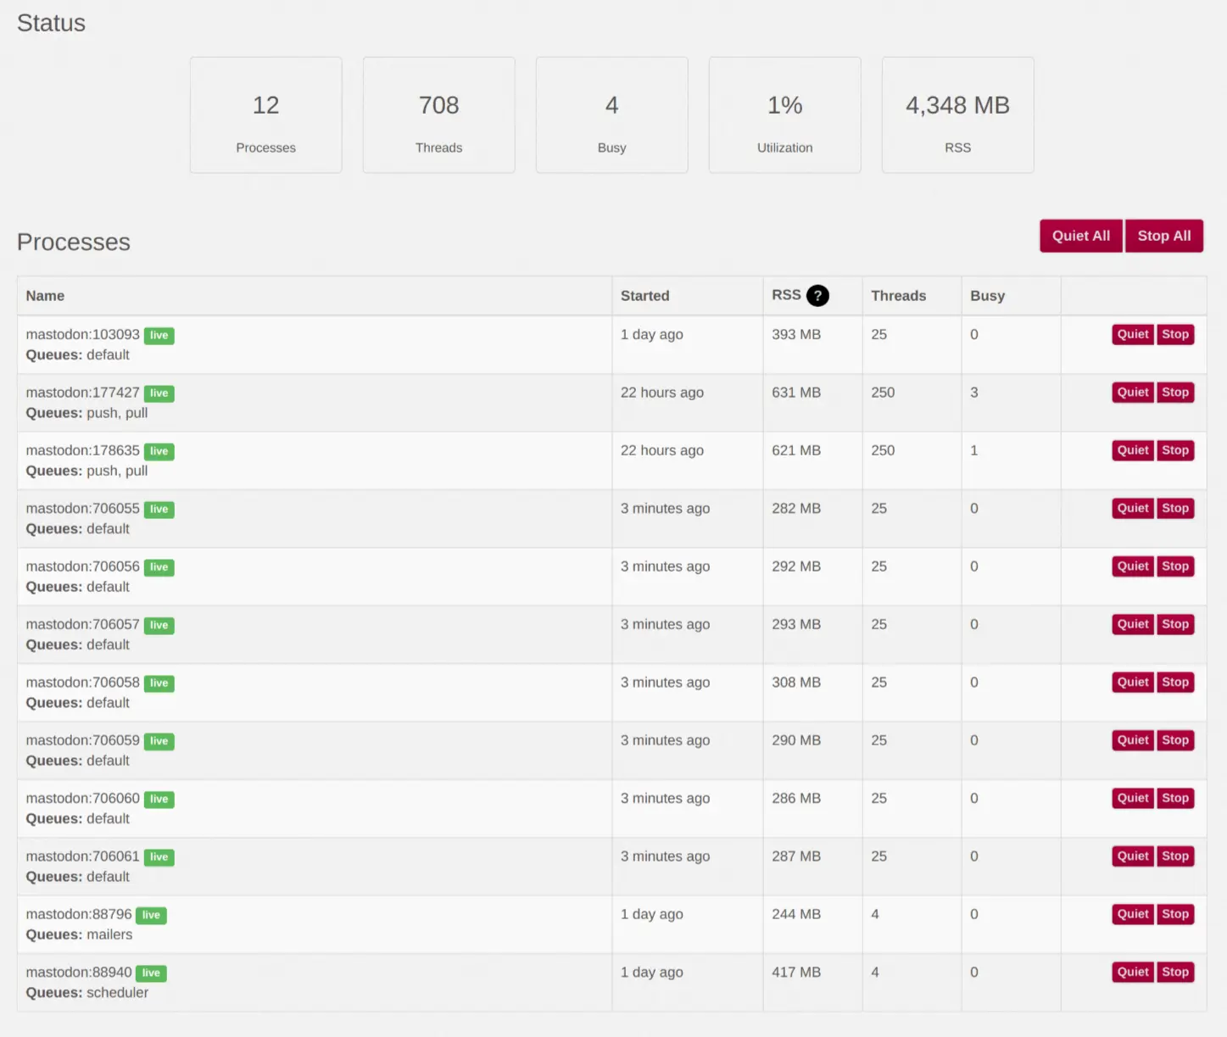This screenshot has height=1037, width=1227.
Task: Click the live badge on mastodon:88796
Action: pos(151,915)
